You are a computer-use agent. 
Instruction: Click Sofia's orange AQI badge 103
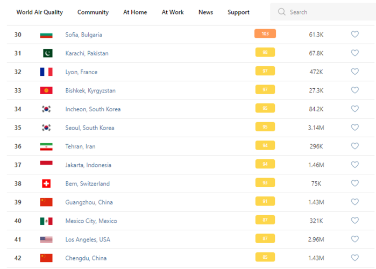point(265,34)
